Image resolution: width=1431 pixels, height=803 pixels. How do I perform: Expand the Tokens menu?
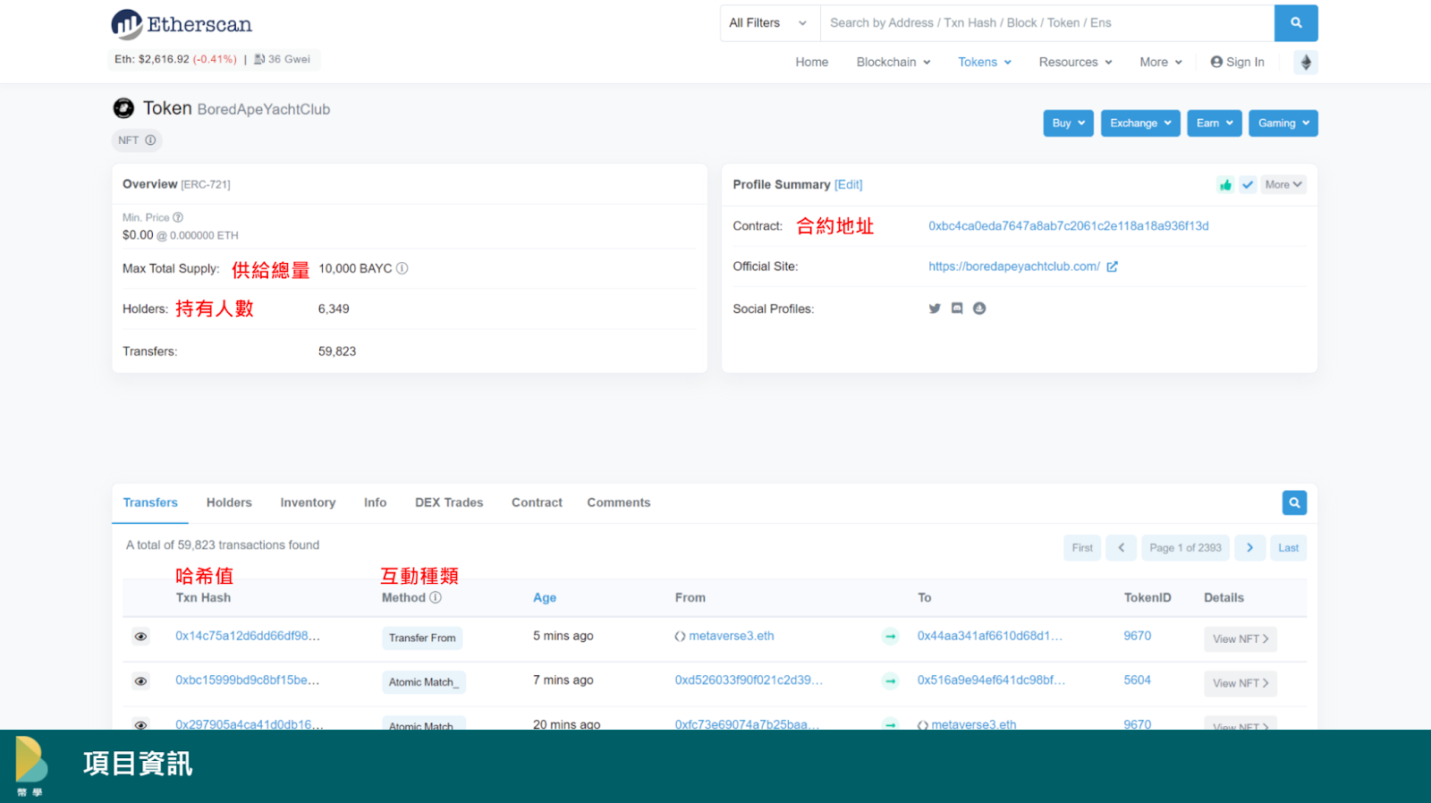click(x=985, y=62)
